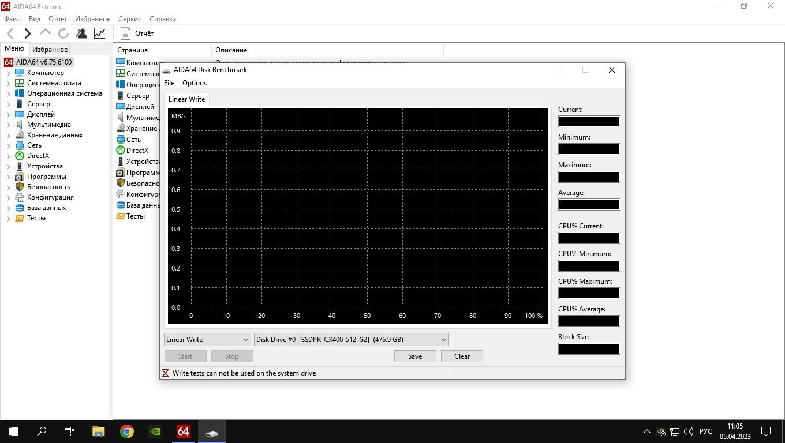Viewport: 785px width, 443px height.
Task: Select Мультимедиа in the left tree
Action: (x=49, y=125)
